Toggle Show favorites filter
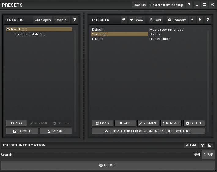The width and height of the screenshot is (217, 172). tap(137, 20)
